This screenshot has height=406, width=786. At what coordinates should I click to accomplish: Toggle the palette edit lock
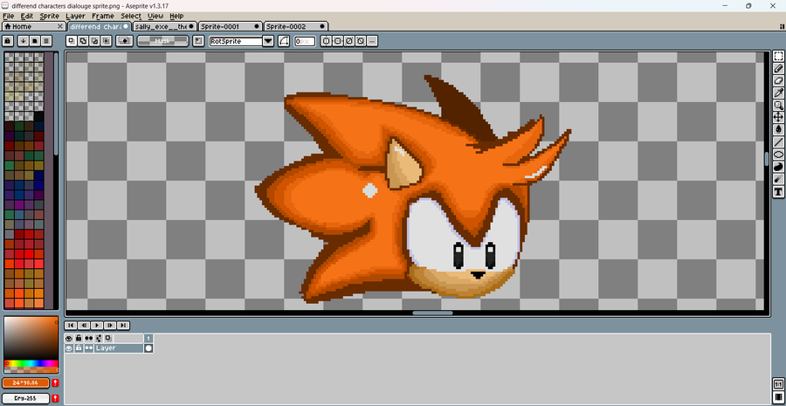(x=8, y=41)
